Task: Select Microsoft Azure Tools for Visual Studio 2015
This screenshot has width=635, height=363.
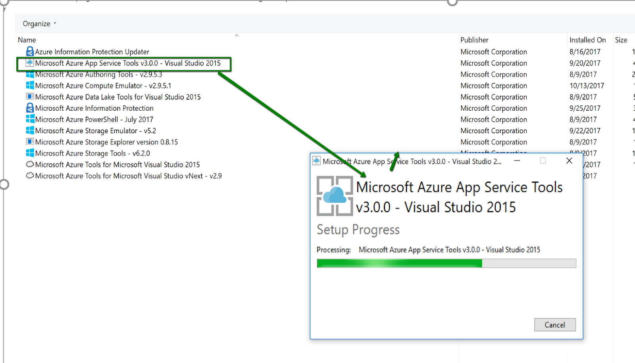Action: [x=117, y=164]
